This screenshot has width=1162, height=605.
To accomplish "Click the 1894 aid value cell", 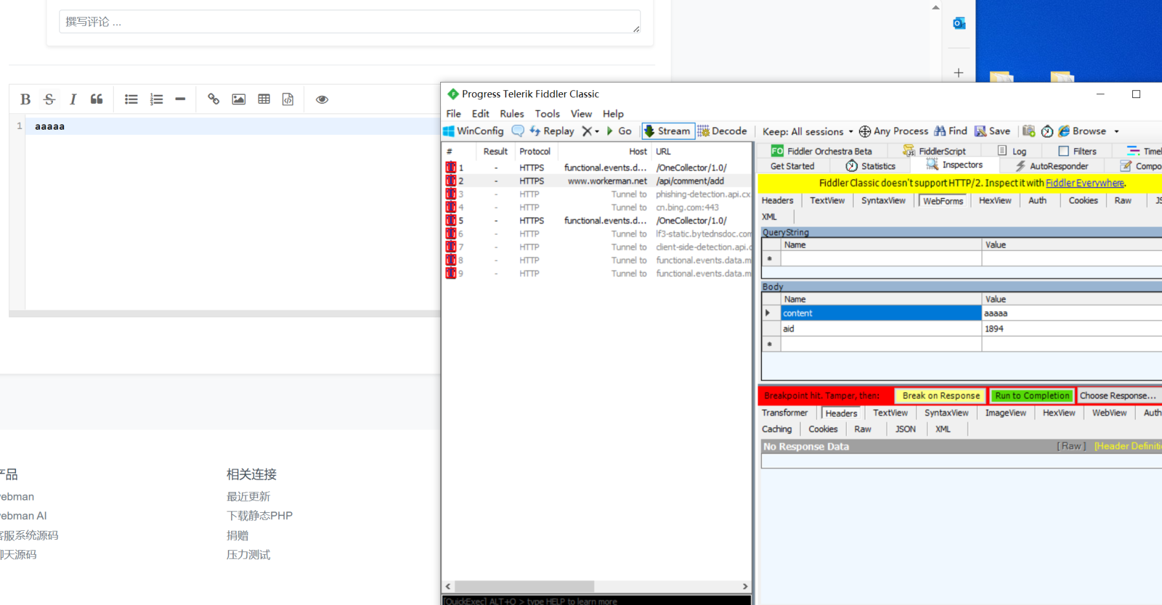I will 1072,328.
